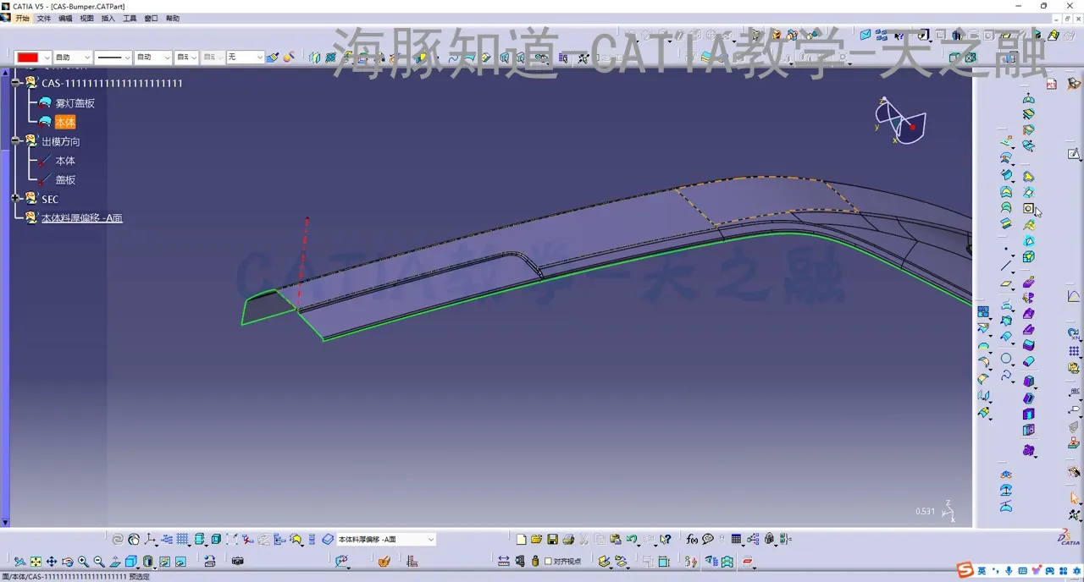1084x582 pixels.
Task: Click the Formula f(x) icon
Action: (x=692, y=540)
